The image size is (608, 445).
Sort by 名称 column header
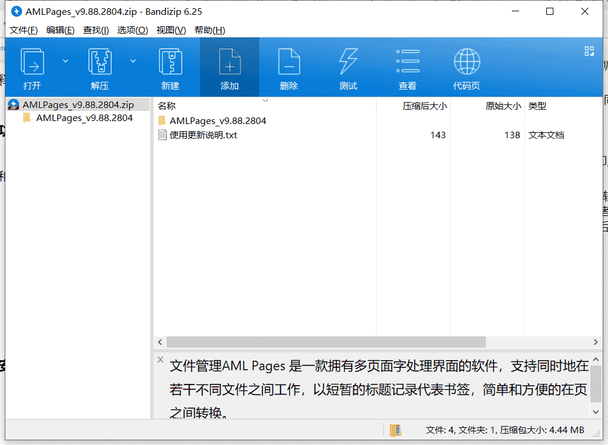pyautogui.click(x=167, y=106)
